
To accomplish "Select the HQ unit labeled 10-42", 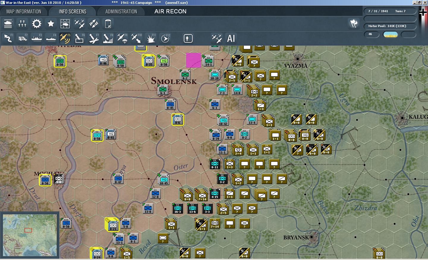I will (x=223, y=120).
